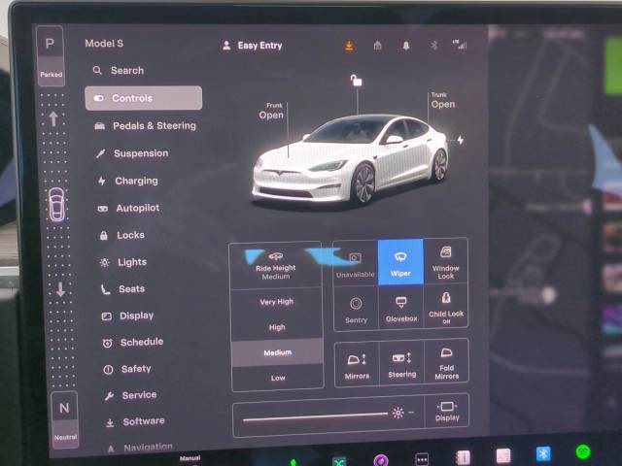Tap the orange software download icon
The height and width of the screenshot is (466, 622).
[x=350, y=45]
